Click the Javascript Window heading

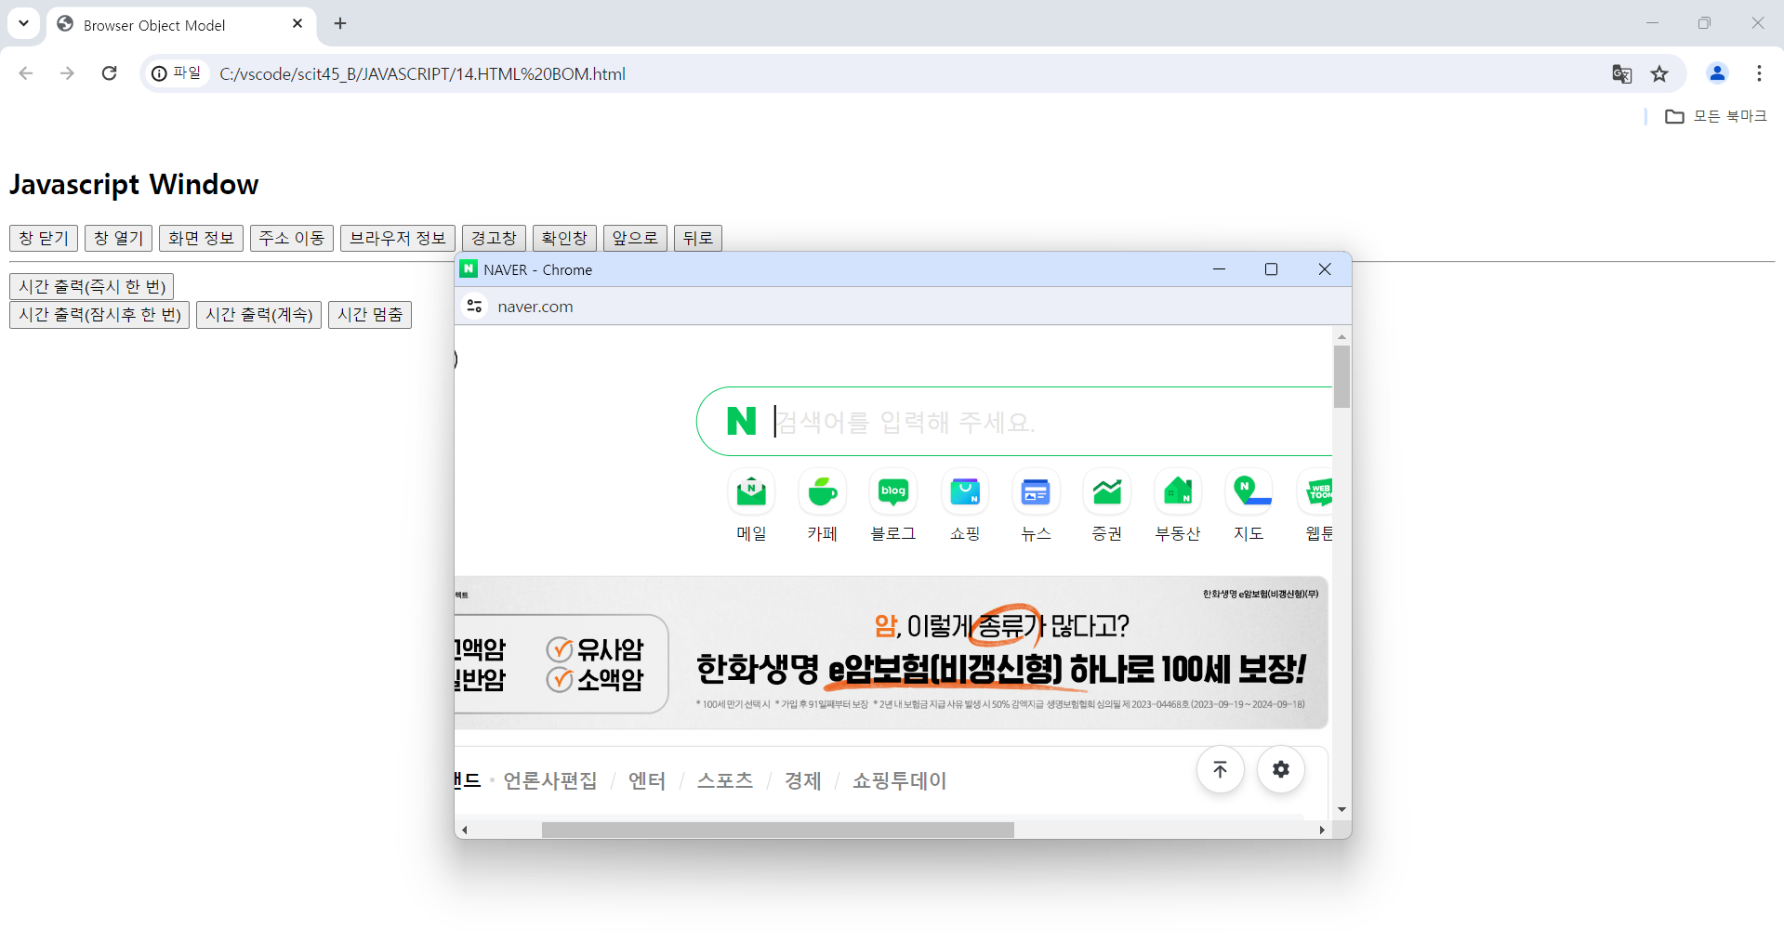(x=134, y=184)
